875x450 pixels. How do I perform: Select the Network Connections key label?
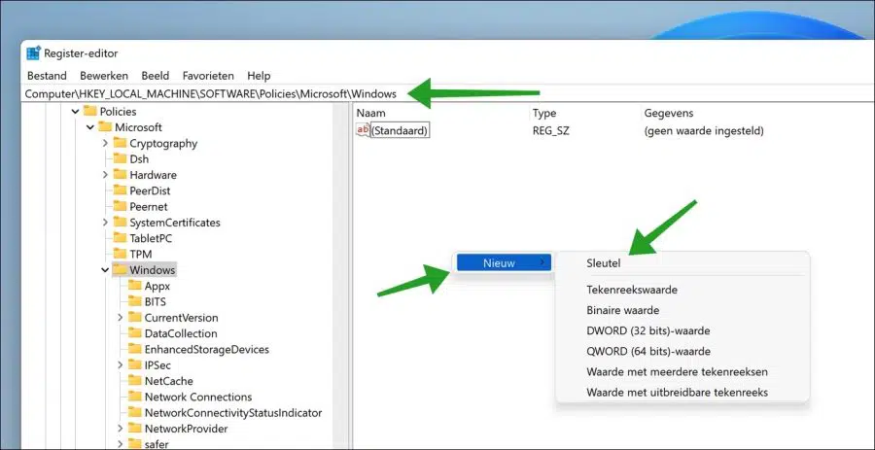point(198,398)
